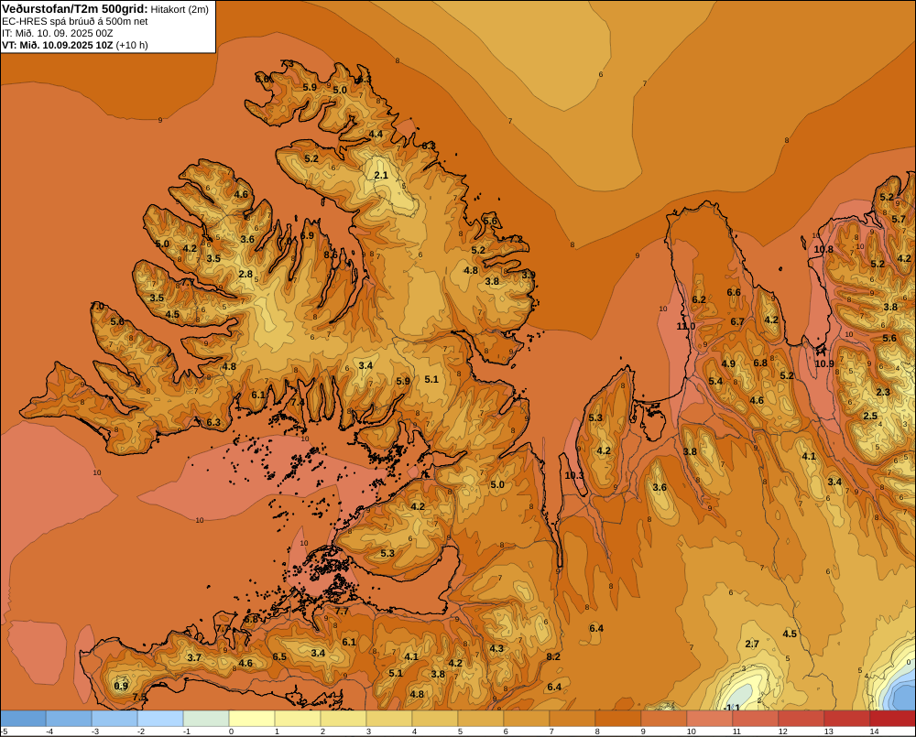The image size is (916, 737).
Task: Click the 'VT: Mið. 10.09.2025 10Z' valid time line
Action: click(57, 45)
